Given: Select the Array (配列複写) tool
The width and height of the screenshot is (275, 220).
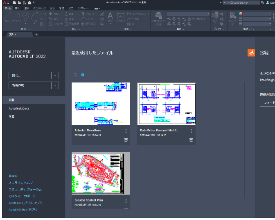Looking at the screenshot, I should (x=88, y=24).
